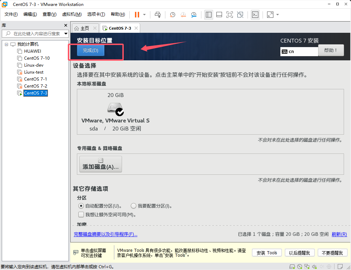The height and width of the screenshot is (270, 351).
Task: Enable 我想让额外空间可用(M) checkbox
Action: [81, 215]
